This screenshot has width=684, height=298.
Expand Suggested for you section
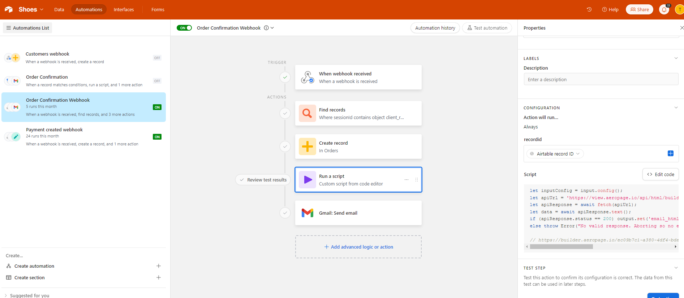[x=27, y=295]
